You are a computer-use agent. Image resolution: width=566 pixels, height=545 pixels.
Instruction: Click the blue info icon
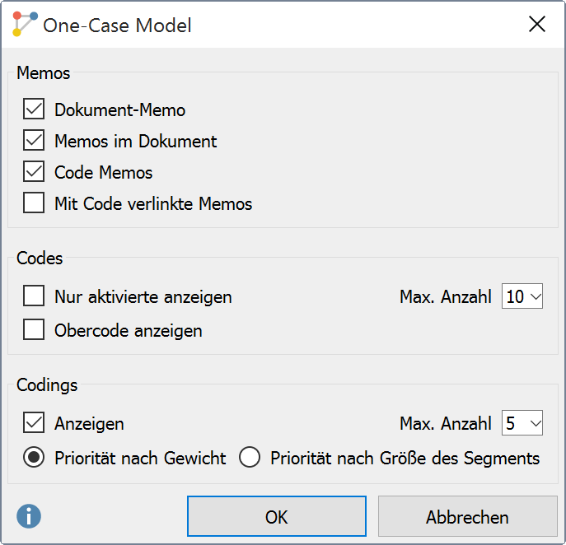click(x=29, y=516)
